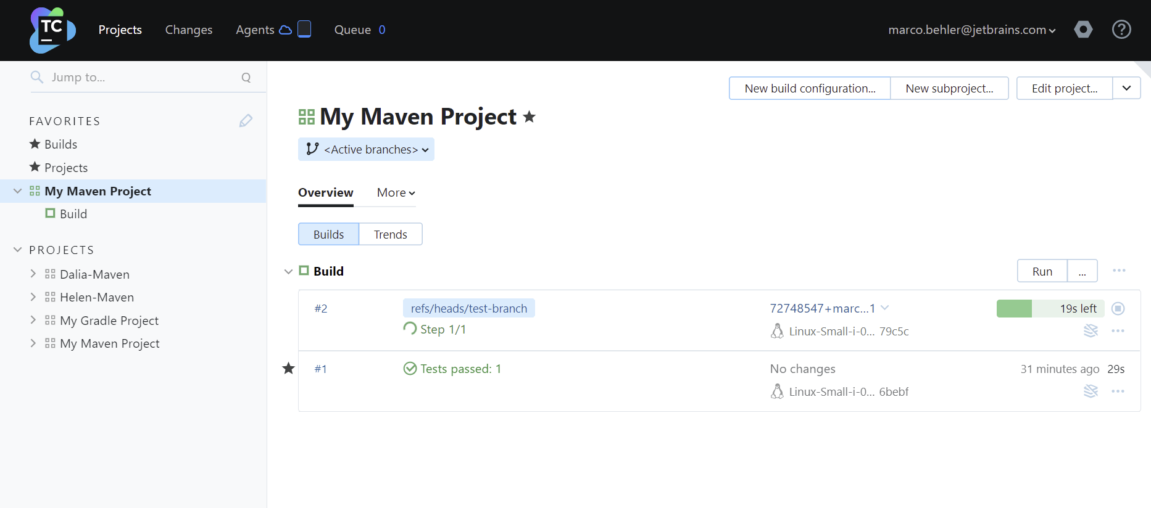Toggle the favorite star next to project title
Screen dimensions: 1151x508
[x=529, y=117]
